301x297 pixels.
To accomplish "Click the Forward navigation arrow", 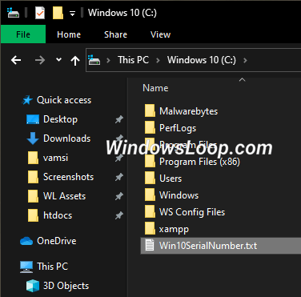I will (x=40, y=60).
